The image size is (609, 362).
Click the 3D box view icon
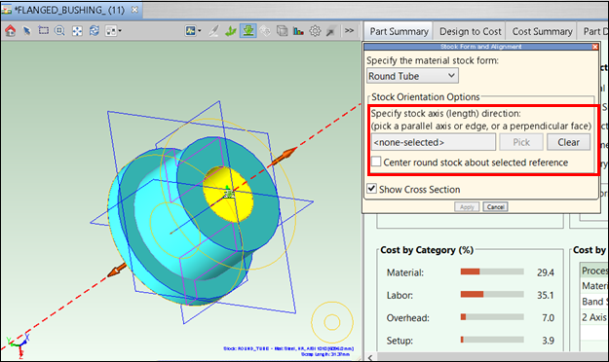coord(282,30)
